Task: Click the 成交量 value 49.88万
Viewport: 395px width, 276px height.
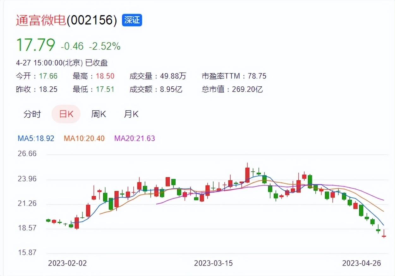Action: click(x=173, y=76)
